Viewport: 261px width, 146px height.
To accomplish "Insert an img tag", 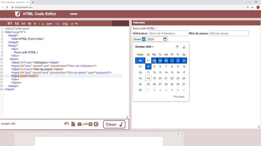I will point(65,24).
